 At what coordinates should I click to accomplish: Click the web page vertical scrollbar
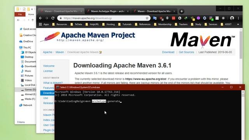pos(241,45)
